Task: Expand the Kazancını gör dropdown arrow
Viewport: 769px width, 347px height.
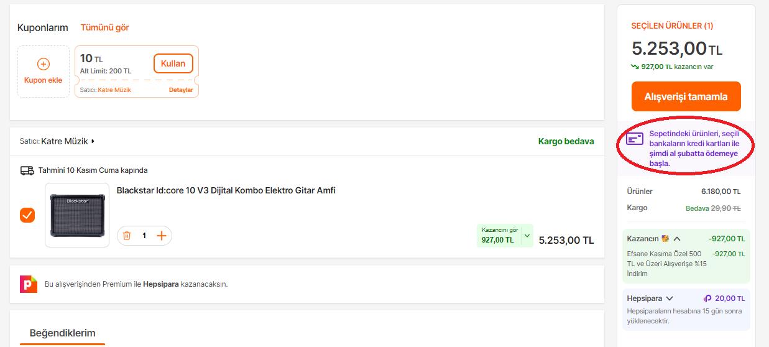Action: (527, 236)
